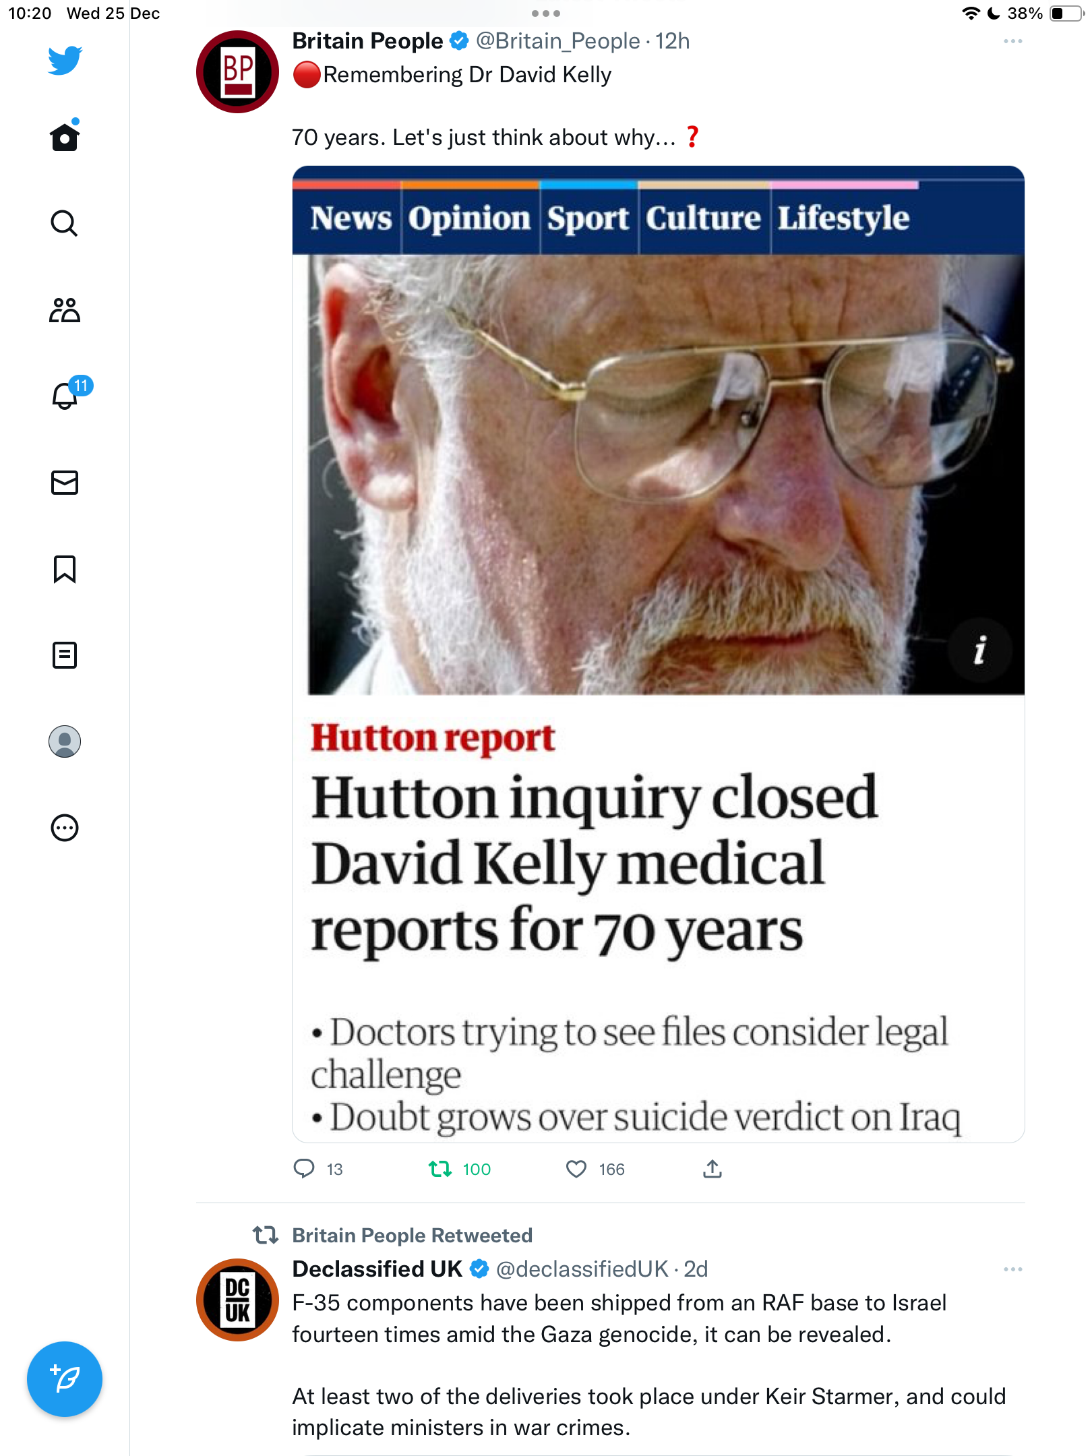Tap the Declassified UK profile picture
The height and width of the screenshot is (1456, 1092).
(237, 1300)
